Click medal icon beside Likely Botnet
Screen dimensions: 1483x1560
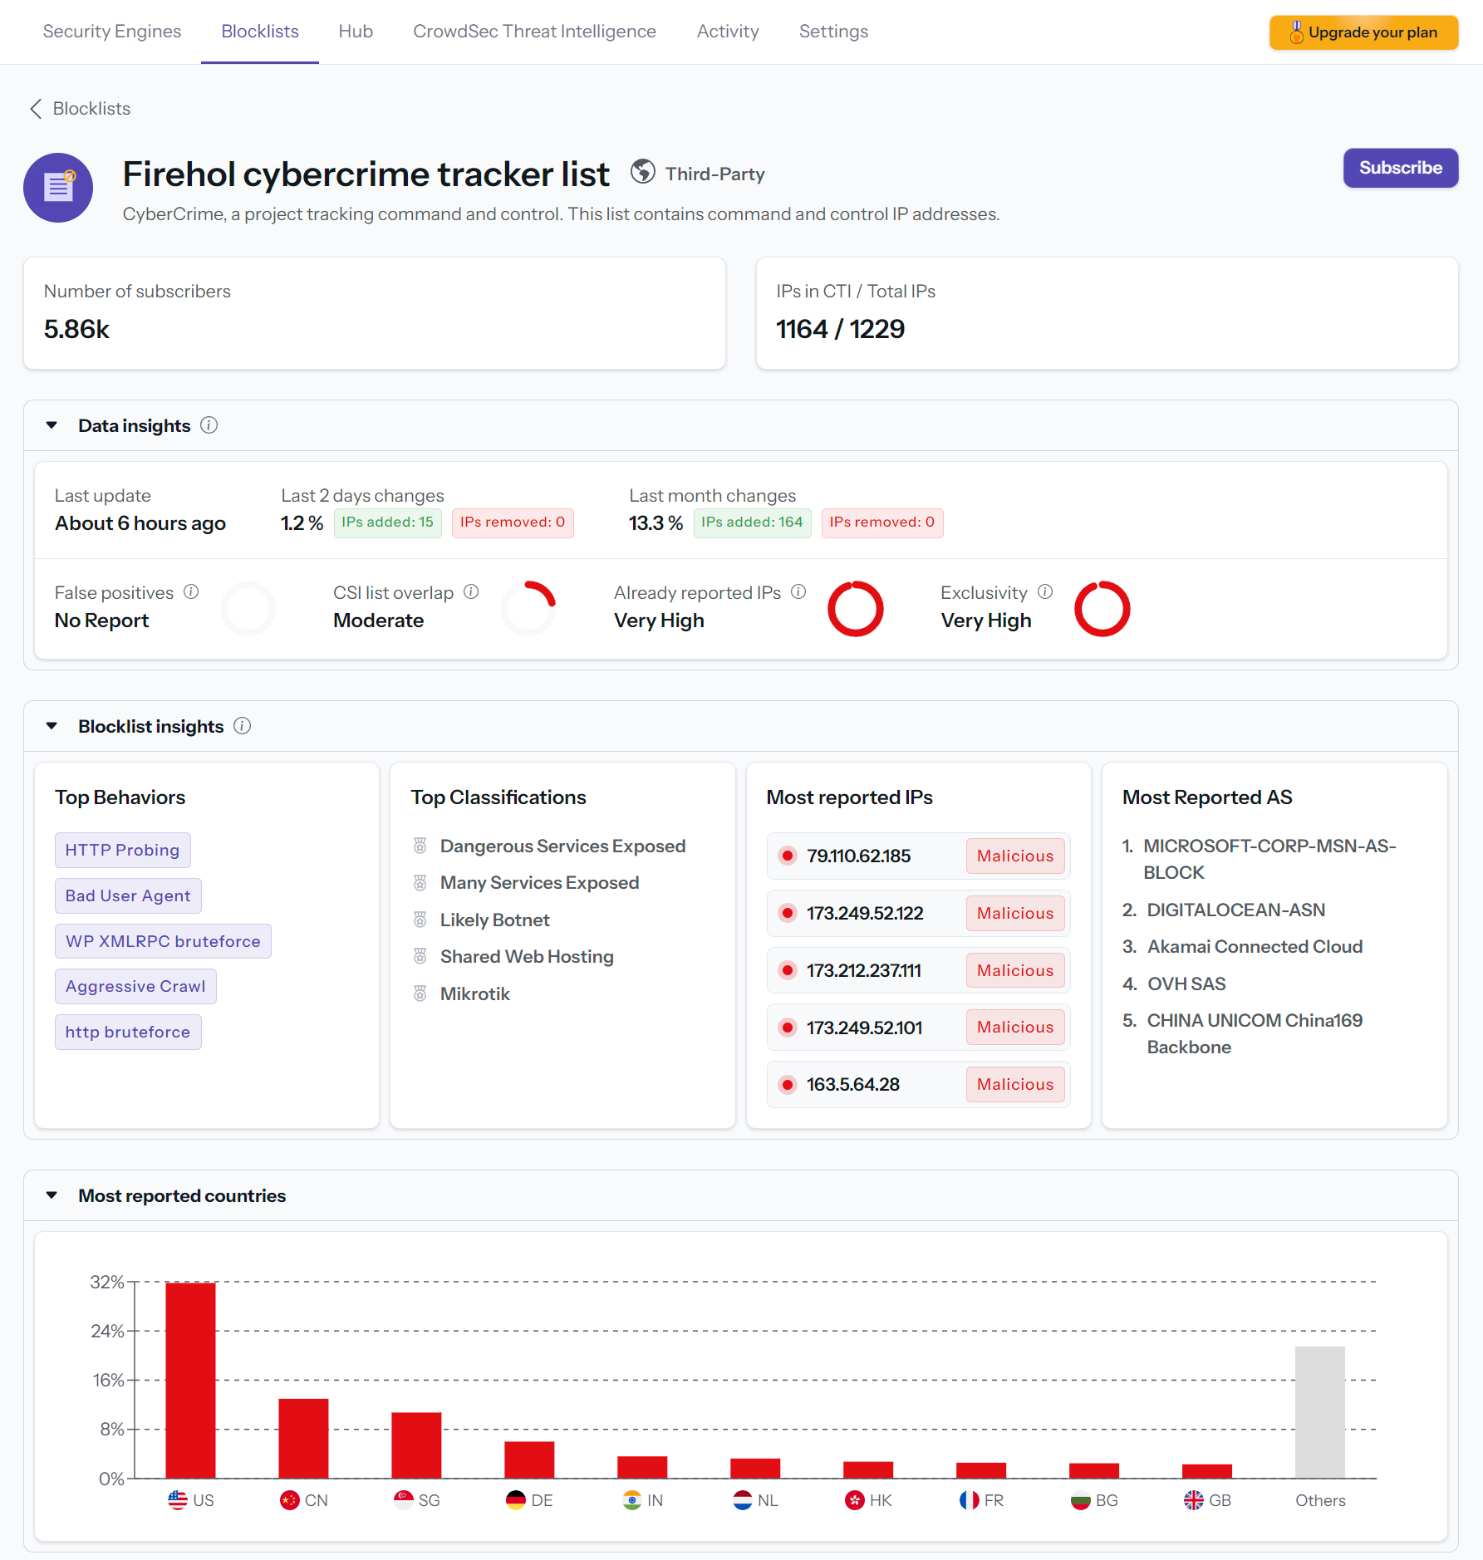tap(420, 920)
